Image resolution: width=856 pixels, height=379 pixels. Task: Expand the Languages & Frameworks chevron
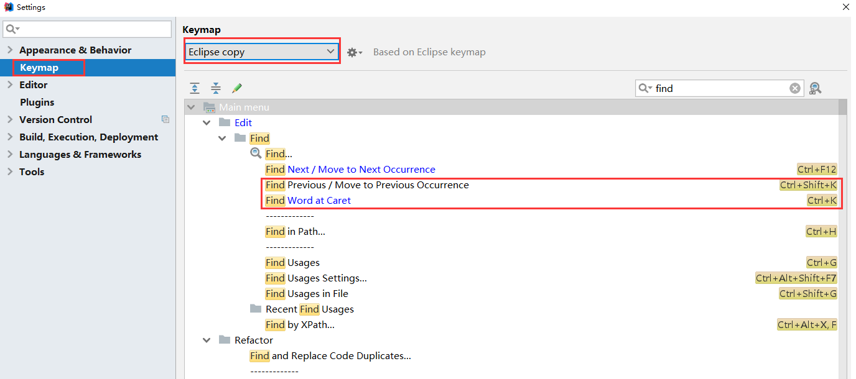point(10,154)
